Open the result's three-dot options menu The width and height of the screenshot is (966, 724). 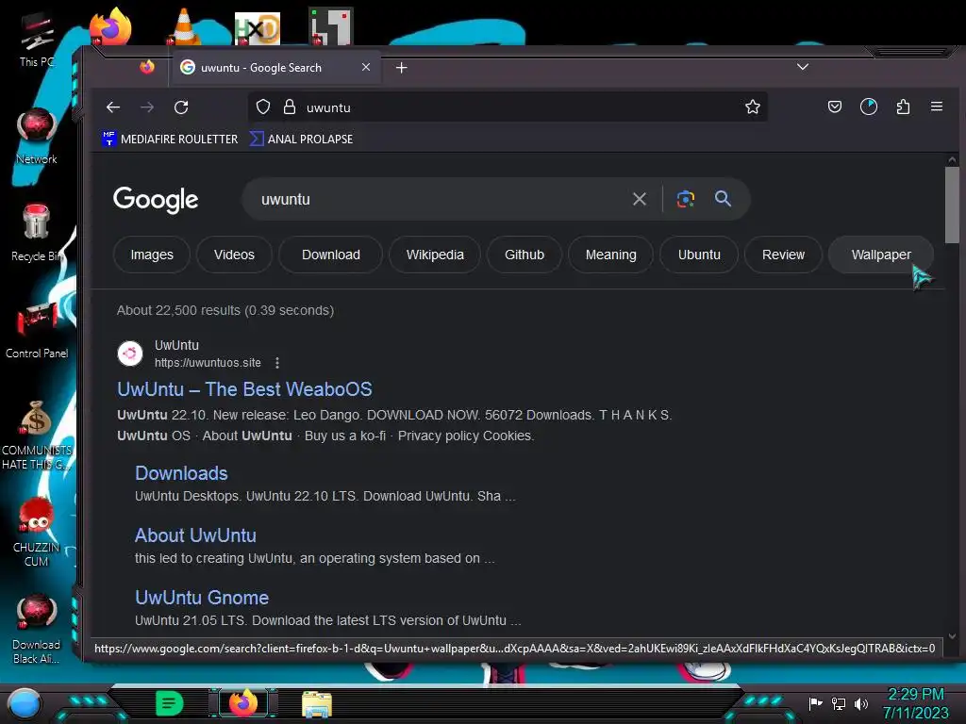pyautogui.click(x=277, y=363)
